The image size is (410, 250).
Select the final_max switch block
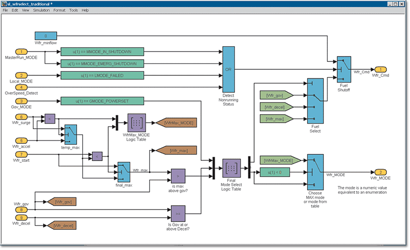124,172
